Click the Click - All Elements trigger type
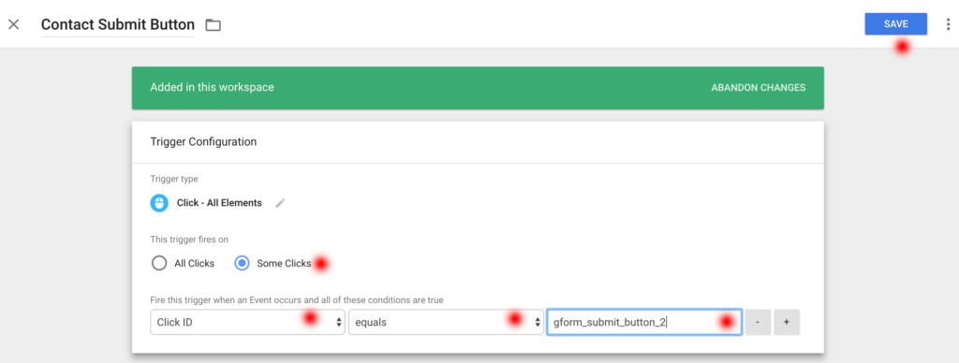959x363 pixels. (x=219, y=203)
